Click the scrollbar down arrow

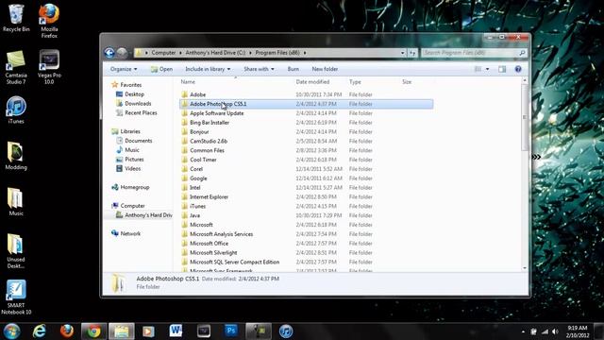pyautogui.click(x=525, y=268)
